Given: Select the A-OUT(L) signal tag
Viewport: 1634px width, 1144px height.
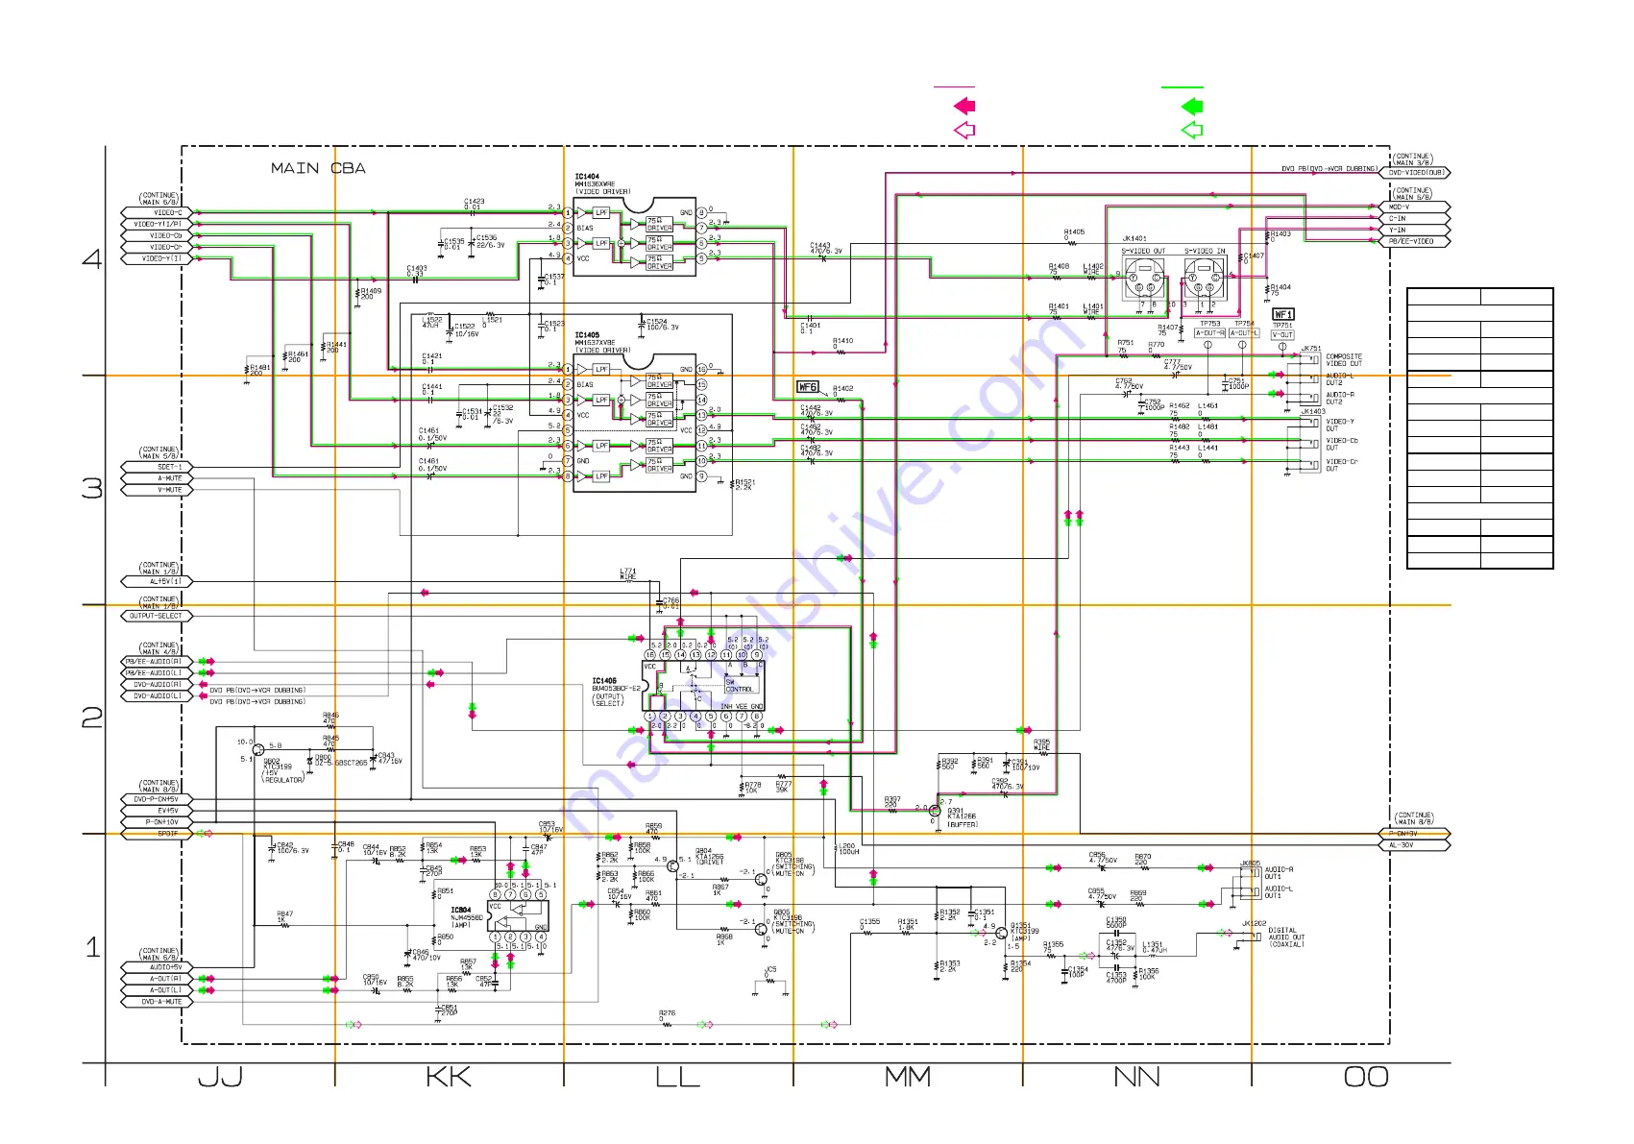Looking at the screenshot, I should coord(158,990).
